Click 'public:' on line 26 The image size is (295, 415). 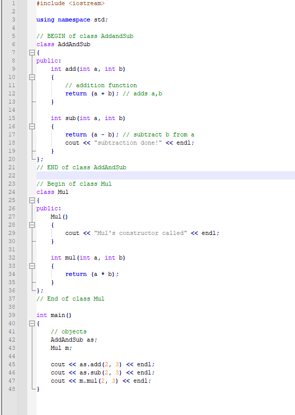[49, 209]
